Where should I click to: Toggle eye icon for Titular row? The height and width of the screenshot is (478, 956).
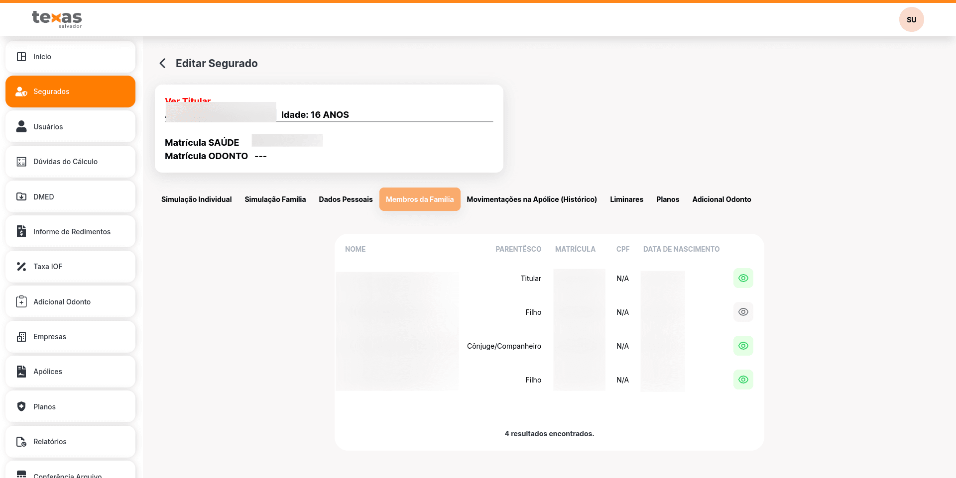click(x=743, y=279)
